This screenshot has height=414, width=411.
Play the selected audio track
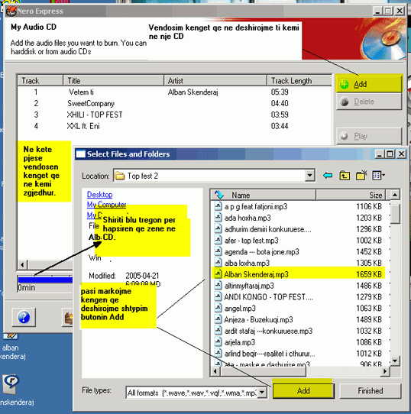[369, 136]
